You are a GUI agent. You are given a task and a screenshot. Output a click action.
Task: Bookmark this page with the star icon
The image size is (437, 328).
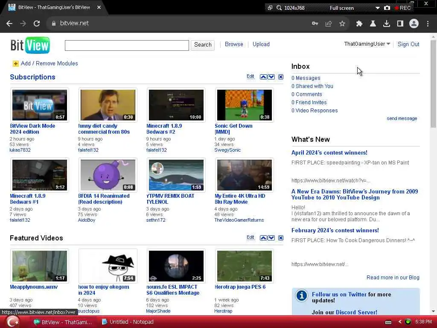(x=342, y=23)
